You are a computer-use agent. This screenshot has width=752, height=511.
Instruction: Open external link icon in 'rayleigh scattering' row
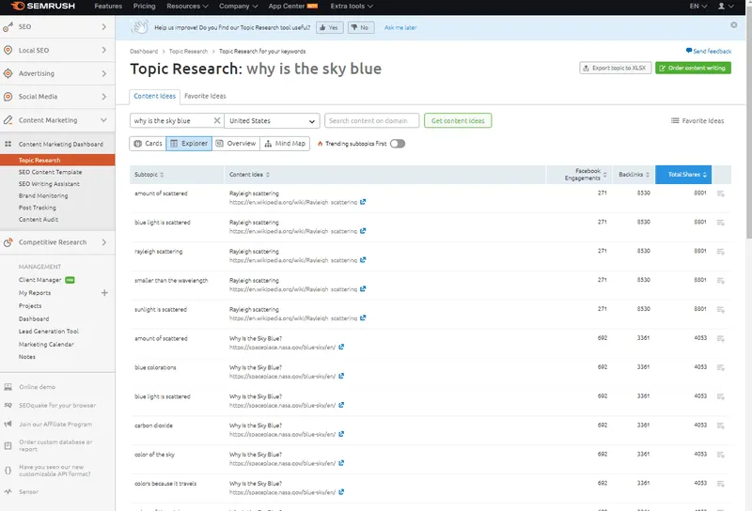tap(363, 260)
